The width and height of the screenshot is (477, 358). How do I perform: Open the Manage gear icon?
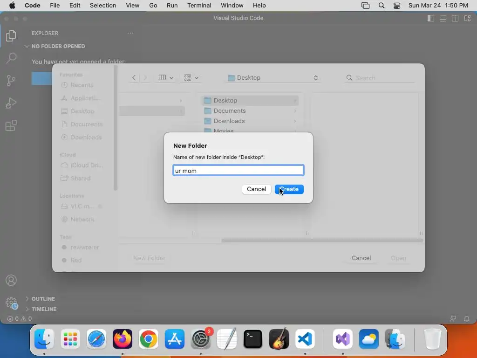pyautogui.click(x=12, y=303)
